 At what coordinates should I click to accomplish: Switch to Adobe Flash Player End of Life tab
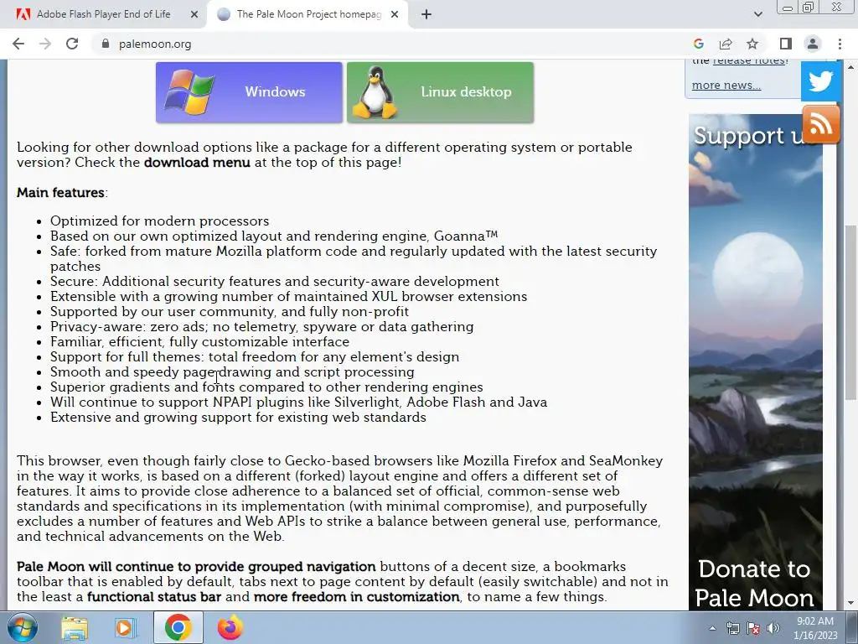[x=103, y=14]
